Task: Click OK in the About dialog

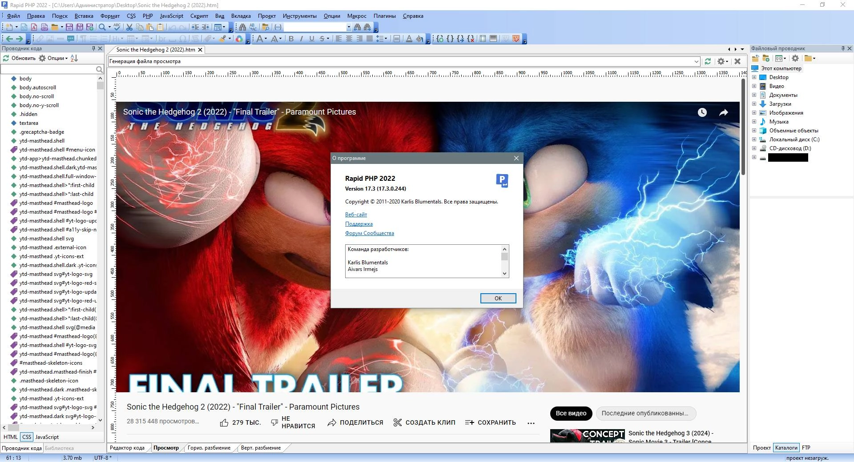Action: [498, 299]
